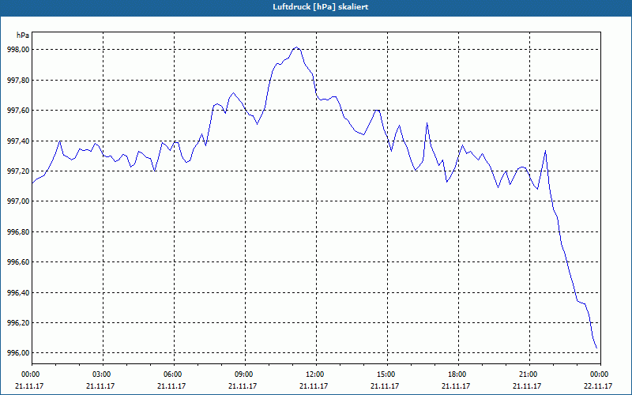Click the 'hPa' unit label on y-axis
632x395 pixels.
(x=23, y=36)
